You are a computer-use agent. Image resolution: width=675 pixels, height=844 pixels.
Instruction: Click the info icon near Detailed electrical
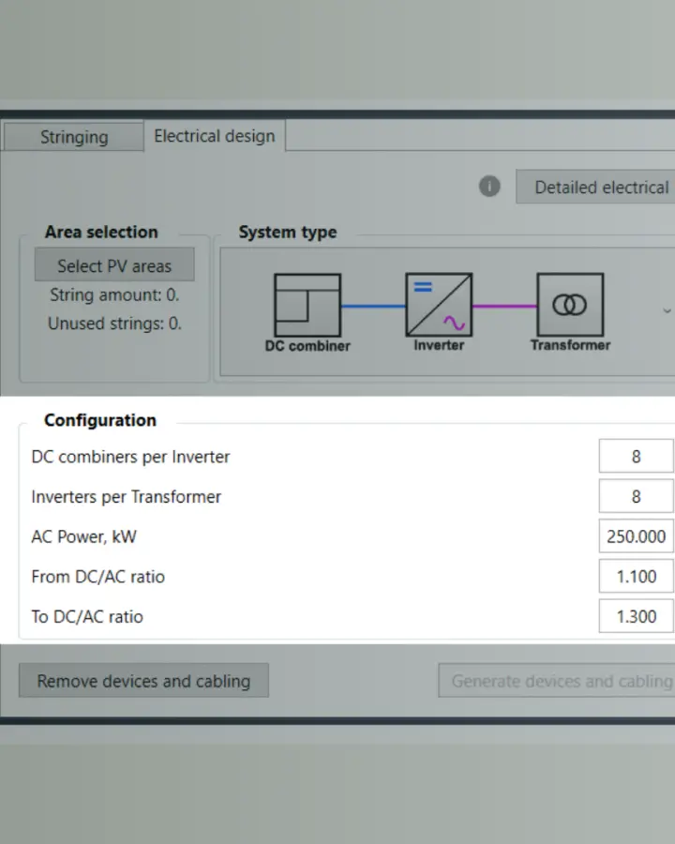pos(489,187)
